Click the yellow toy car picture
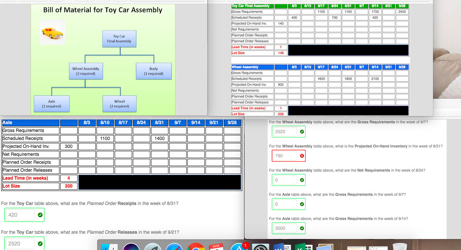 [53, 33]
